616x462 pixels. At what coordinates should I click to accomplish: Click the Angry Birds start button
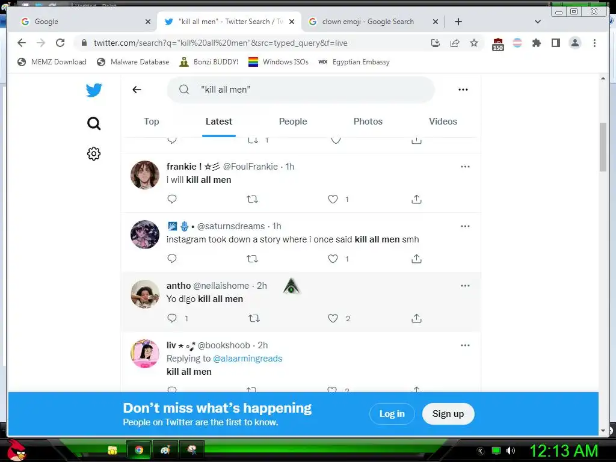coord(16,450)
